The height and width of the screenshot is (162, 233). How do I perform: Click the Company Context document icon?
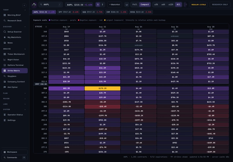(5, 82)
